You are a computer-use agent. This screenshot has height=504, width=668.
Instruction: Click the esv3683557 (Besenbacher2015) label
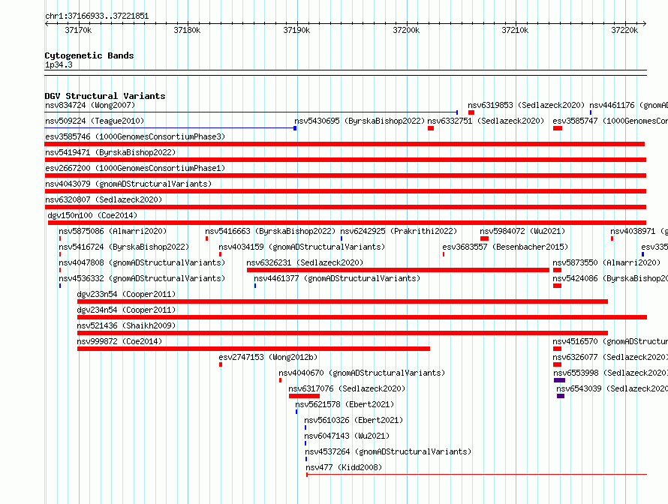click(505, 247)
